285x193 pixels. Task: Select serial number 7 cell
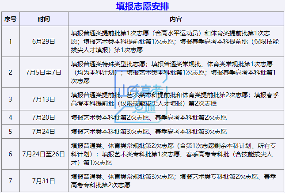[11, 181]
